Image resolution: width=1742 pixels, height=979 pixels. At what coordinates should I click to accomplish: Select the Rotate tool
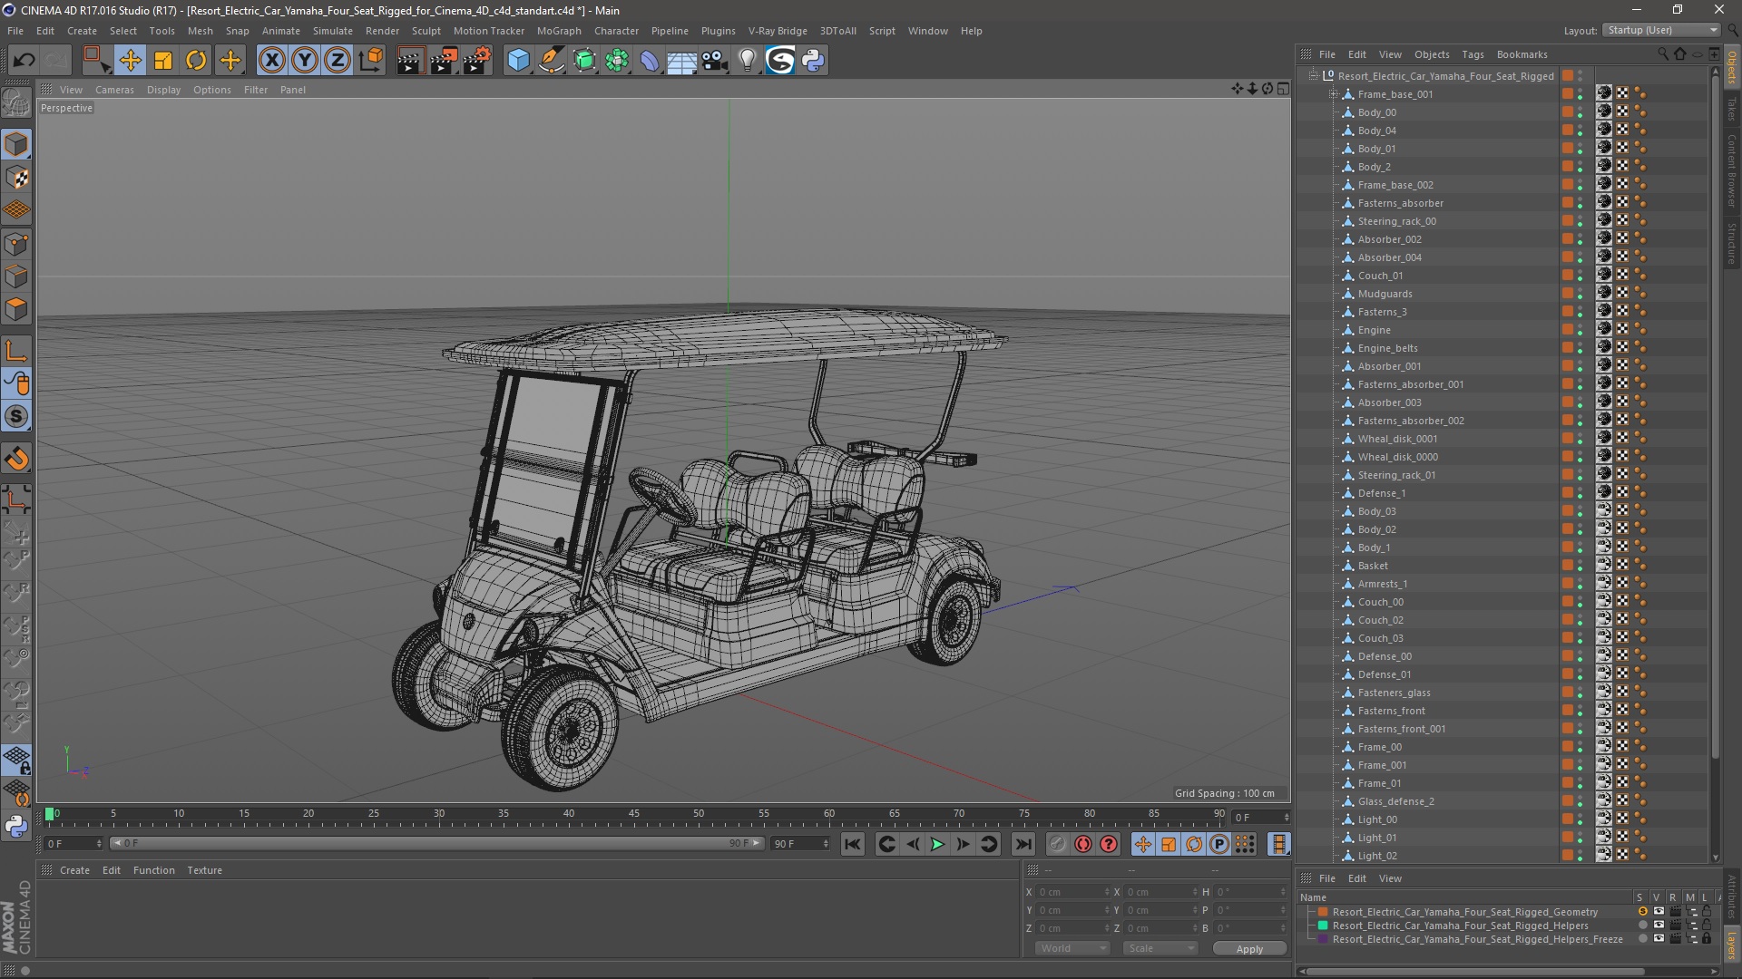click(x=196, y=61)
